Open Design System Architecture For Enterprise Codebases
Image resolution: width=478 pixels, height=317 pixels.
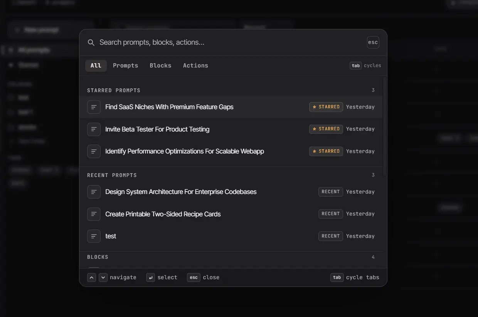tap(231, 192)
